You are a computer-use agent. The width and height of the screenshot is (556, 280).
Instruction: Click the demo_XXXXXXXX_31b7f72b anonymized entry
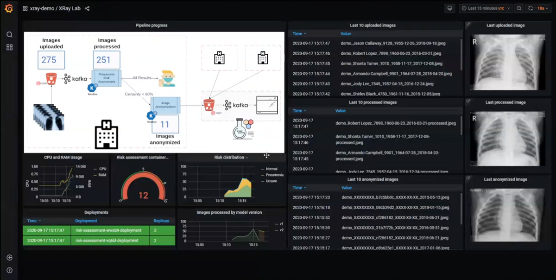click(x=395, y=228)
